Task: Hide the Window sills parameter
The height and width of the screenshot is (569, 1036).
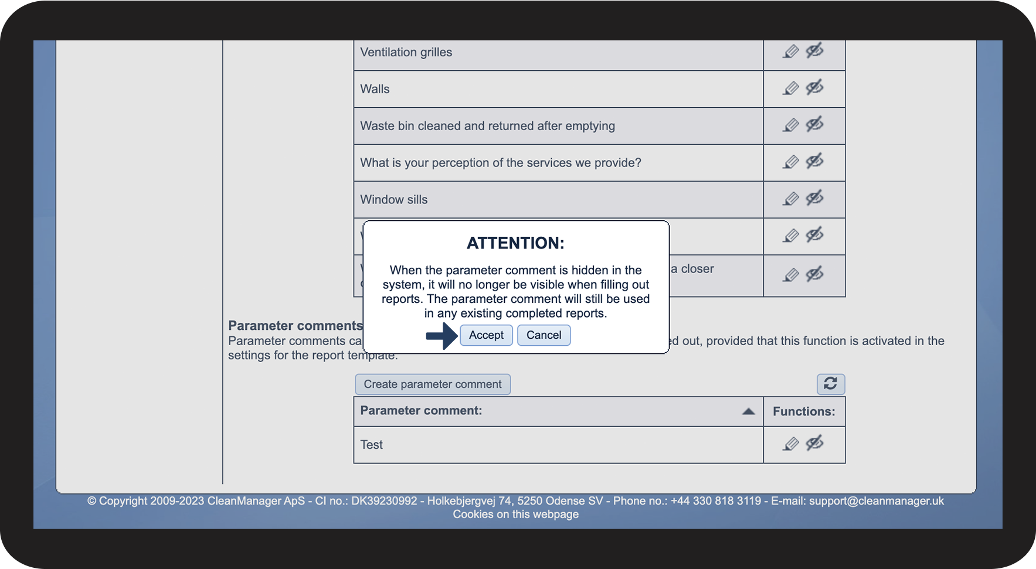Action: click(x=814, y=198)
